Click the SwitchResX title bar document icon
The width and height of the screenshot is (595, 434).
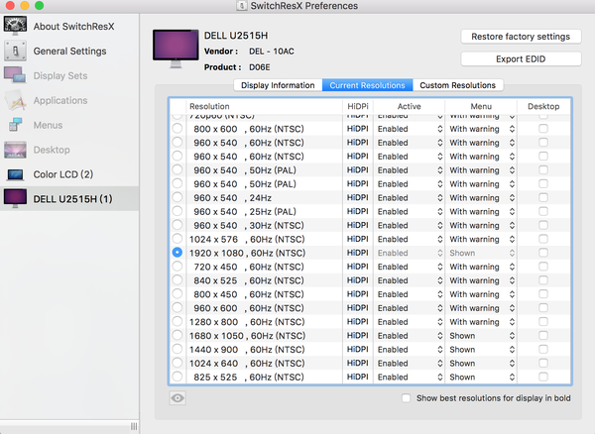click(242, 6)
